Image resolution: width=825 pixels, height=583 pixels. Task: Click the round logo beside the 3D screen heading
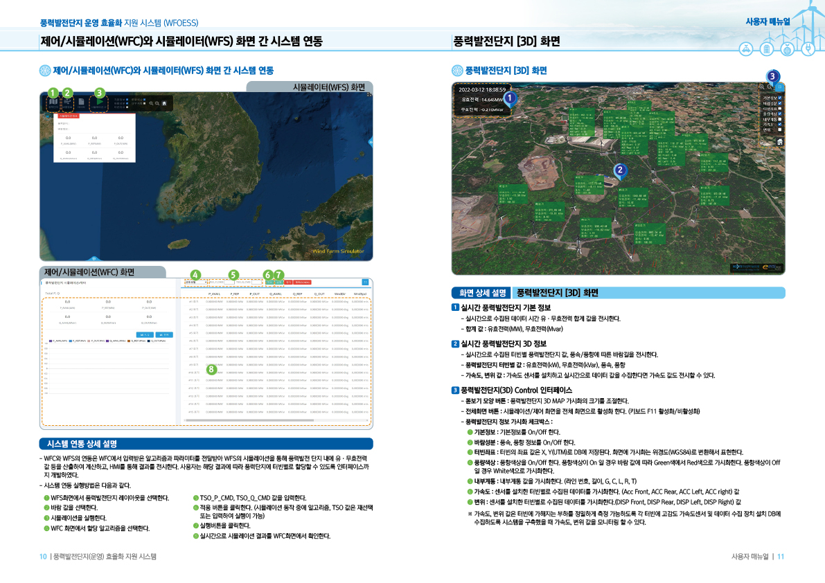[457, 71]
